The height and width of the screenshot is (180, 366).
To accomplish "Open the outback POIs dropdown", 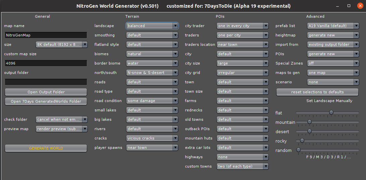I will tap(243, 129).
